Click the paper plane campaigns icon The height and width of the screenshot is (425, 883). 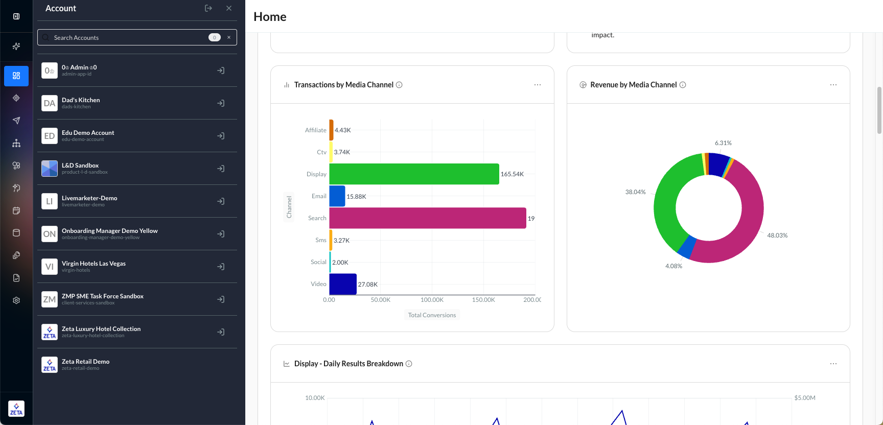(x=16, y=121)
